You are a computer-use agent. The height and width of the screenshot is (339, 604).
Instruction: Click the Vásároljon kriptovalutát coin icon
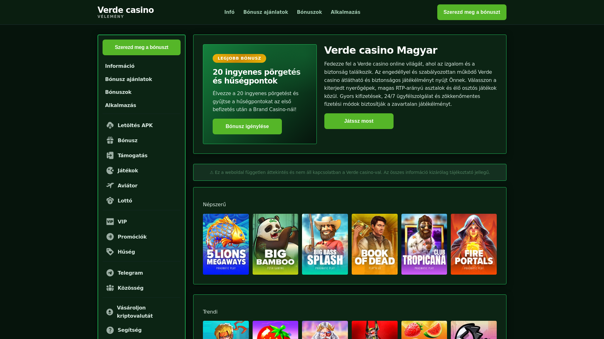coord(109,312)
